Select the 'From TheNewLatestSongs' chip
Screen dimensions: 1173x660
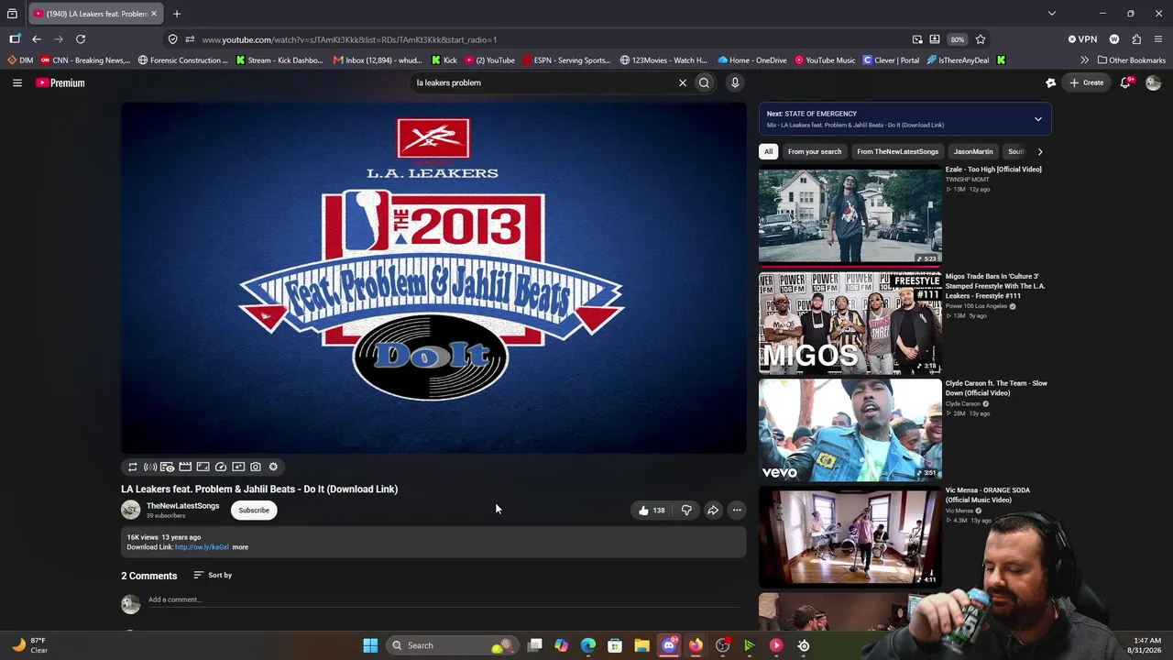[898, 151]
